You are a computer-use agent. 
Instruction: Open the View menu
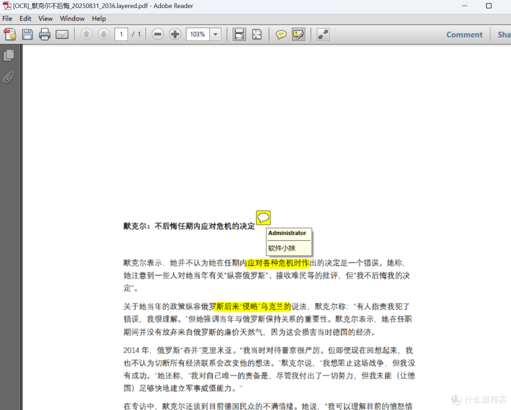45,18
